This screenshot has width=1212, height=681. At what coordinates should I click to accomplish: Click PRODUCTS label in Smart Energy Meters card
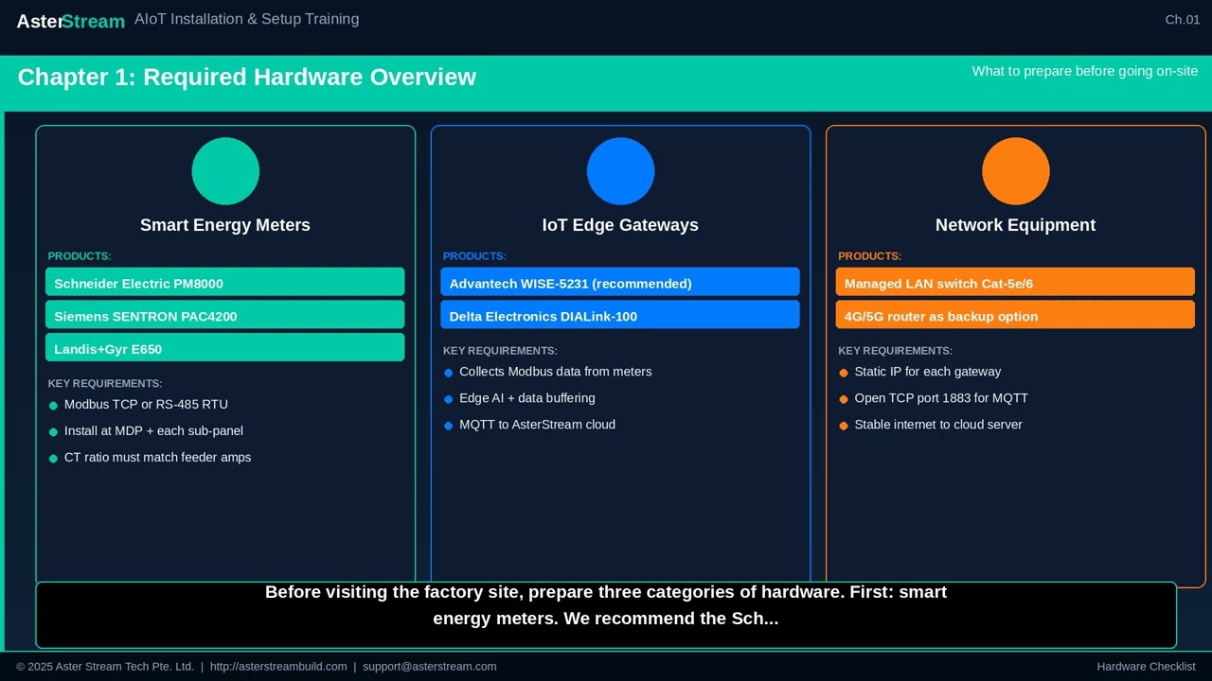pos(80,256)
